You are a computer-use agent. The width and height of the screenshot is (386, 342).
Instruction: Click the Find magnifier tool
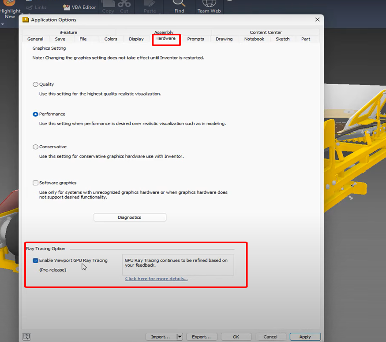179,7
